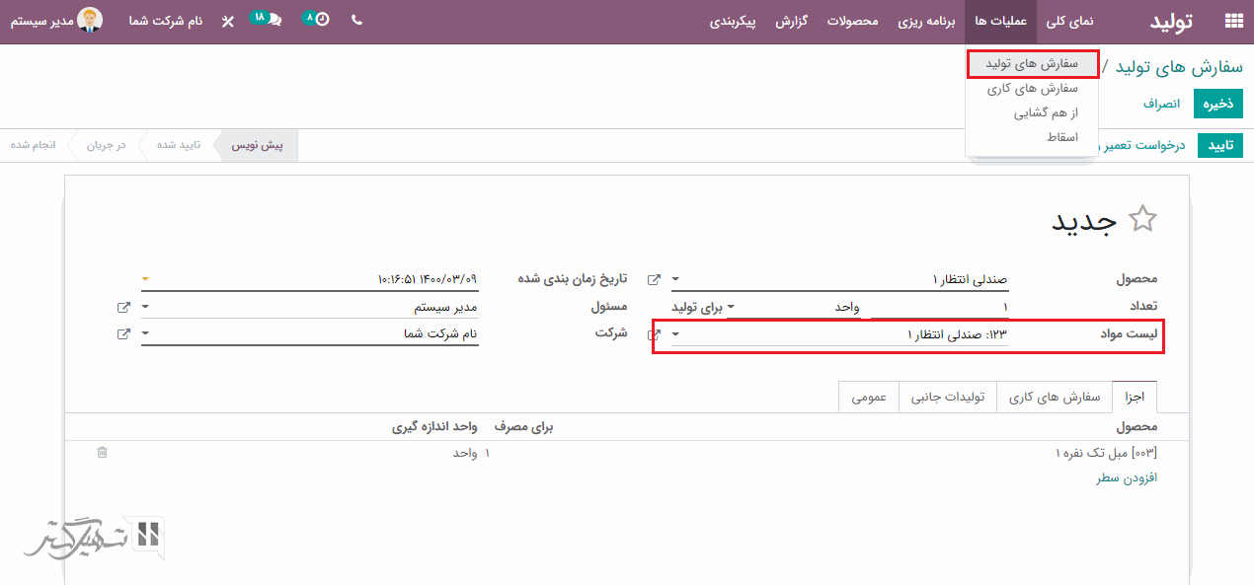1254x585 pixels.
Task: Click the phone icon in top bar
Action: click(356, 20)
